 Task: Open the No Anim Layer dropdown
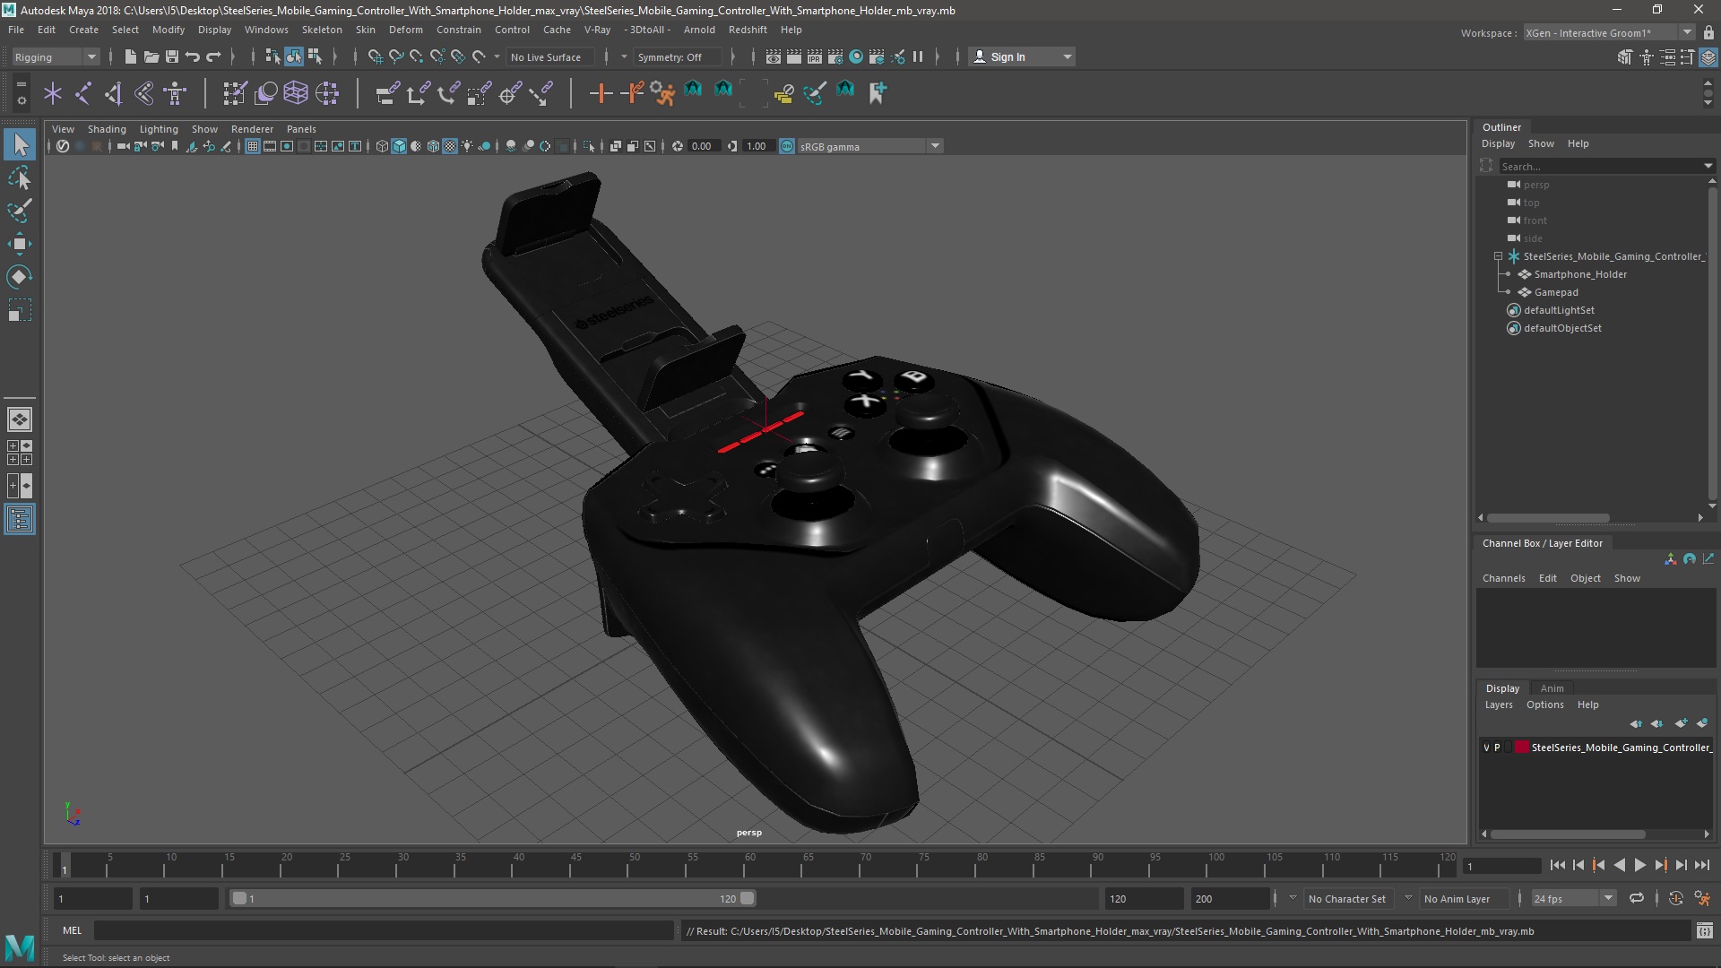(x=1465, y=898)
